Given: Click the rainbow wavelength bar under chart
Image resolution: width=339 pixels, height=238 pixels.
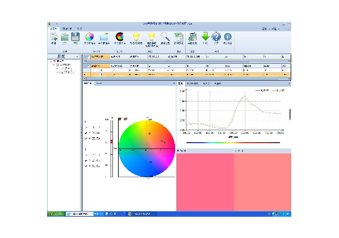Looking at the screenshot, I should point(233,143).
